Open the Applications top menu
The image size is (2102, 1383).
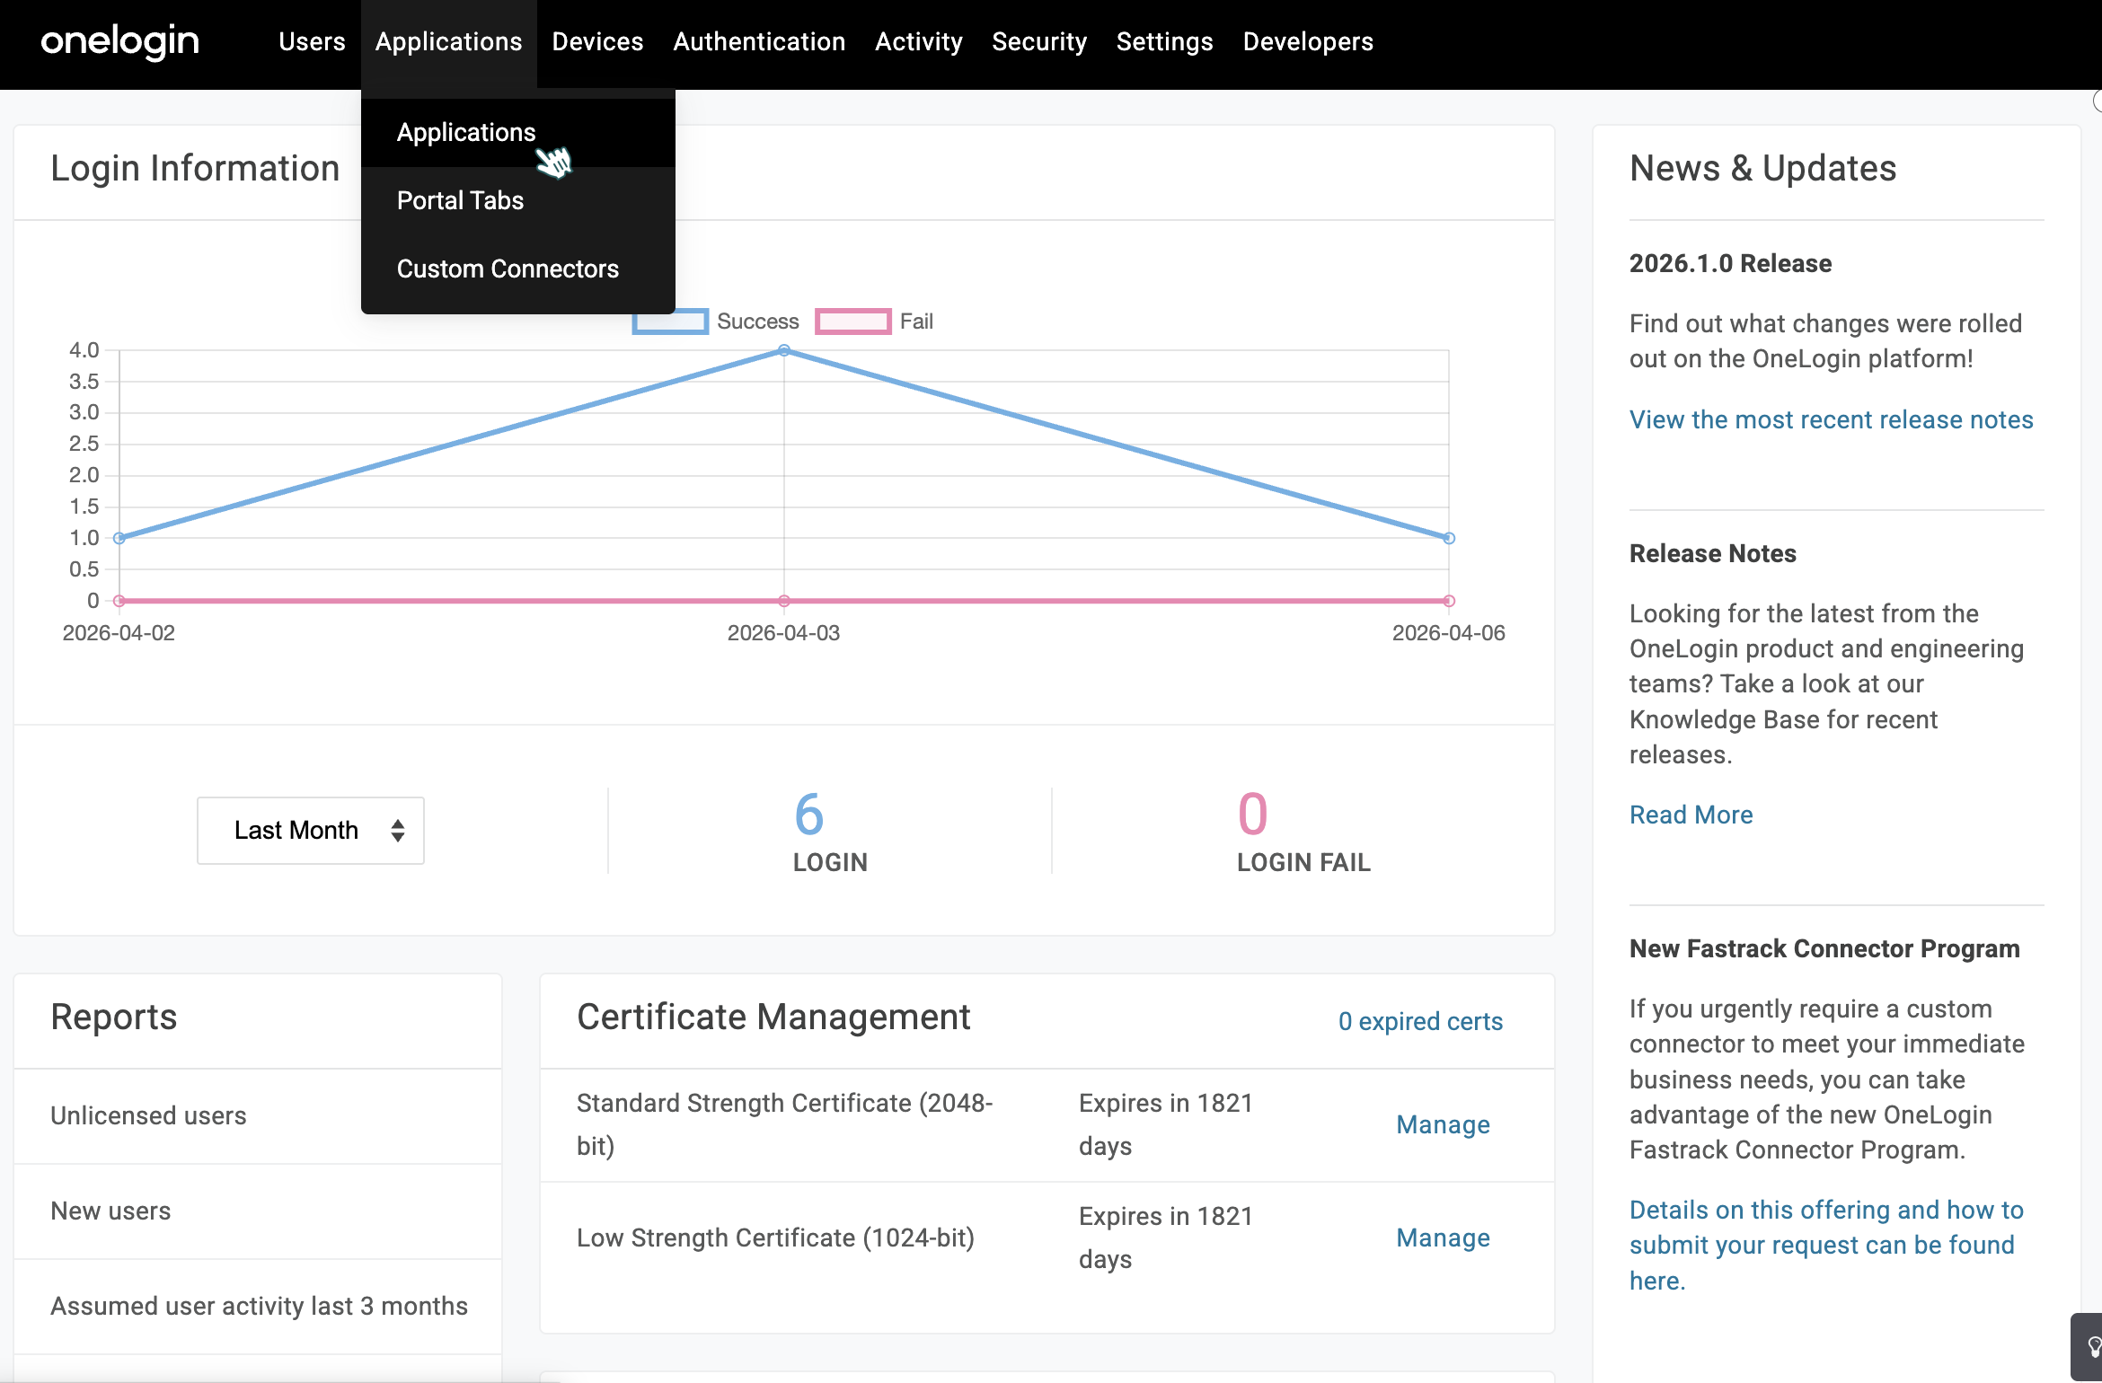(448, 42)
